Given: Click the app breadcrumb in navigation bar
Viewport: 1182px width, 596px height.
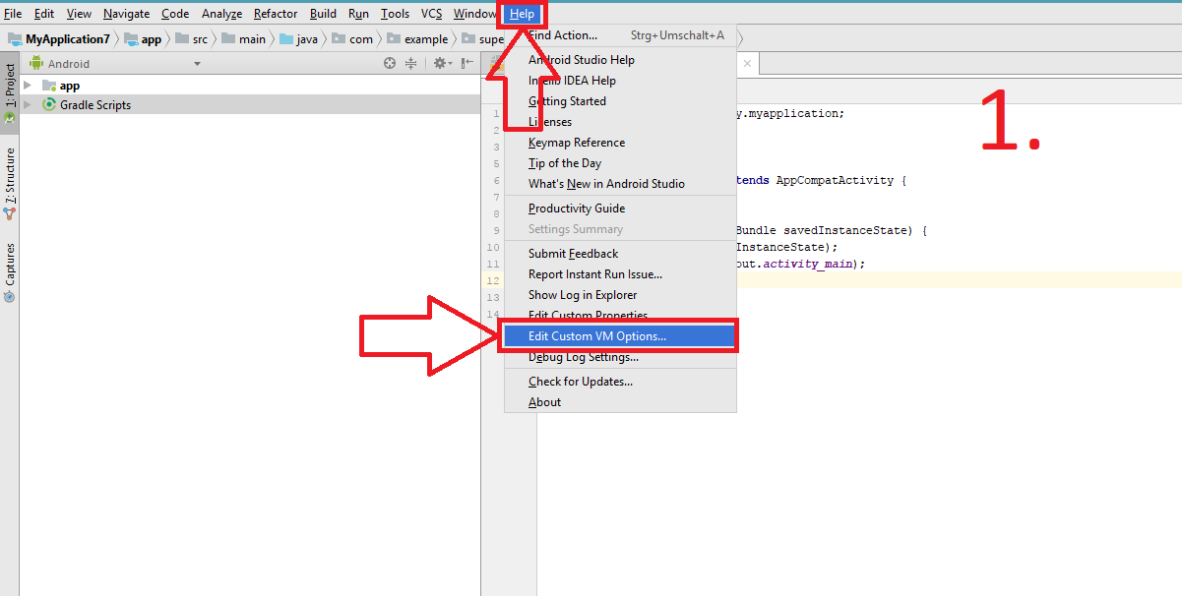Looking at the screenshot, I should (144, 39).
